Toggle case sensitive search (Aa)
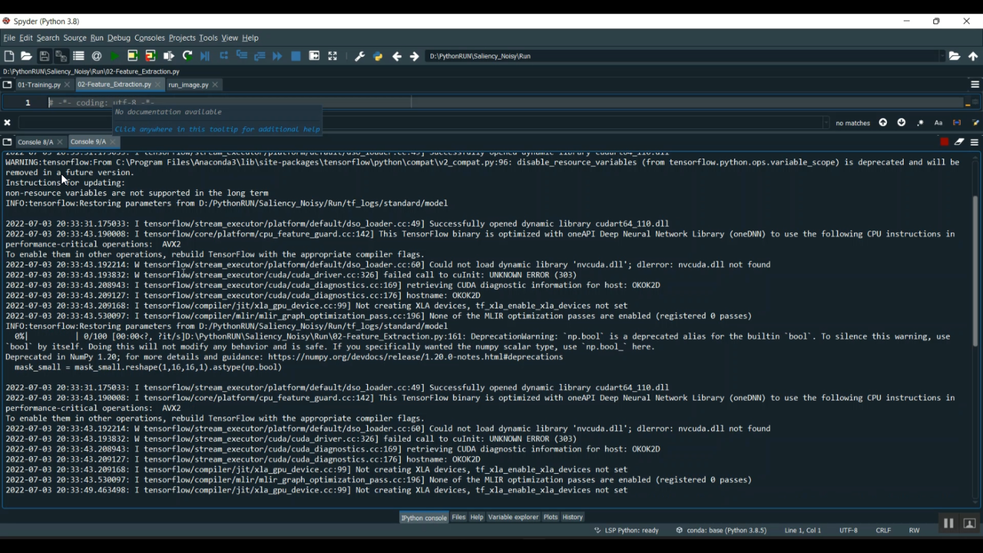This screenshot has width=983, height=553. (x=938, y=123)
